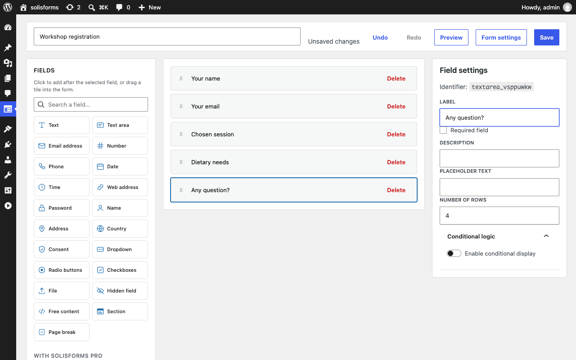Click the Search a field box
This screenshot has height=360, width=576.
[x=91, y=104]
